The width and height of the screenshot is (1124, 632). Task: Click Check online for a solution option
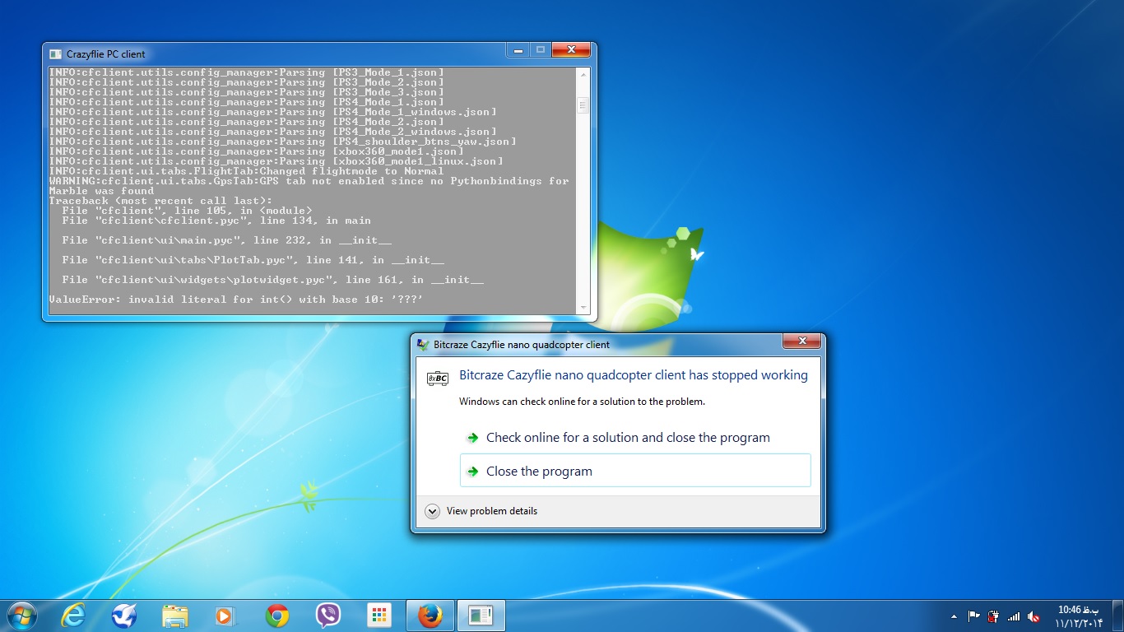pyautogui.click(x=628, y=438)
